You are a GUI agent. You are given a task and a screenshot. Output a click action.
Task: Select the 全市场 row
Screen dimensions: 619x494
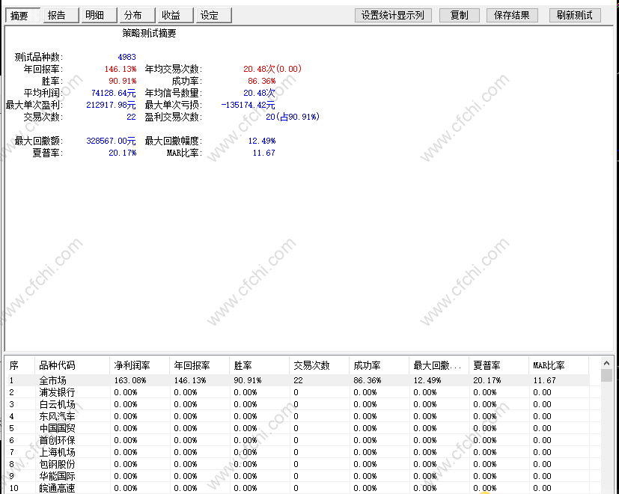(x=298, y=380)
